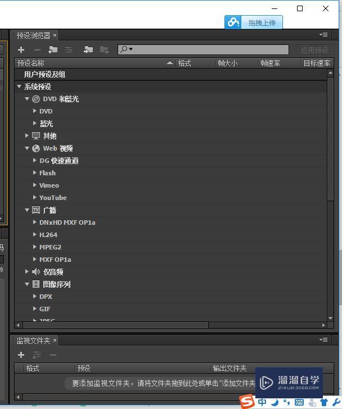Click the 格式 column header in preset list
This screenshot has height=409, width=342.
click(x=184, y=63)
